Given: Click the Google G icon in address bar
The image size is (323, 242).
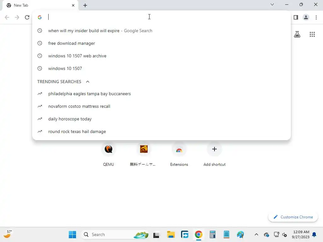Looking at the screenshot, I should coord(40,17).
